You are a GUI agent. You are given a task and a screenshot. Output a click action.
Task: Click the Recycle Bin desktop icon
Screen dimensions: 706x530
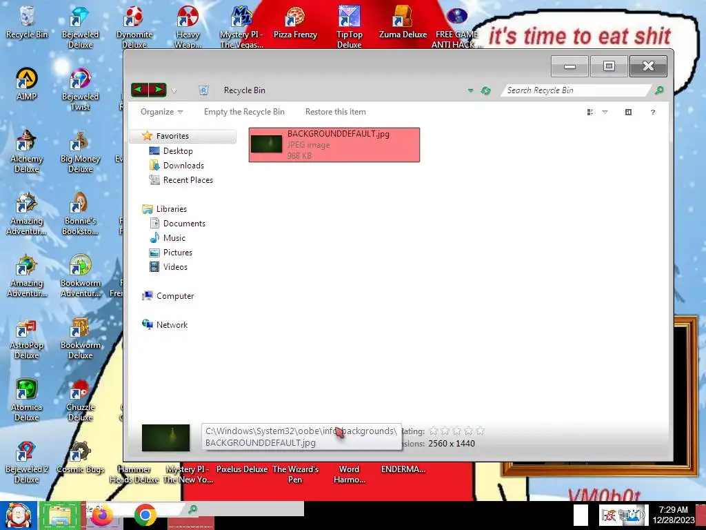pyautogui.click(x=27, y=23)
